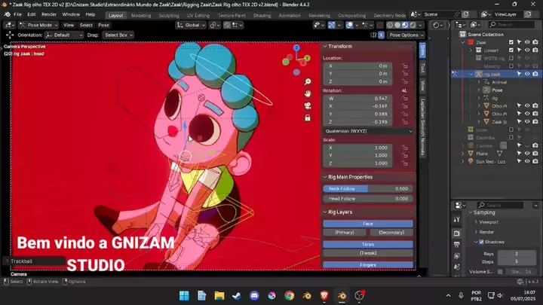
Task: Click the rotation W lock icon
Action: click(x=404, y=98)
